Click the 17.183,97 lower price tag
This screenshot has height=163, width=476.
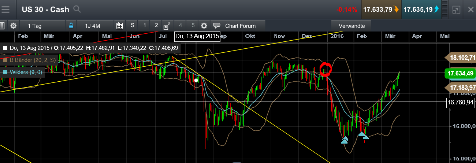coord(461,88)
